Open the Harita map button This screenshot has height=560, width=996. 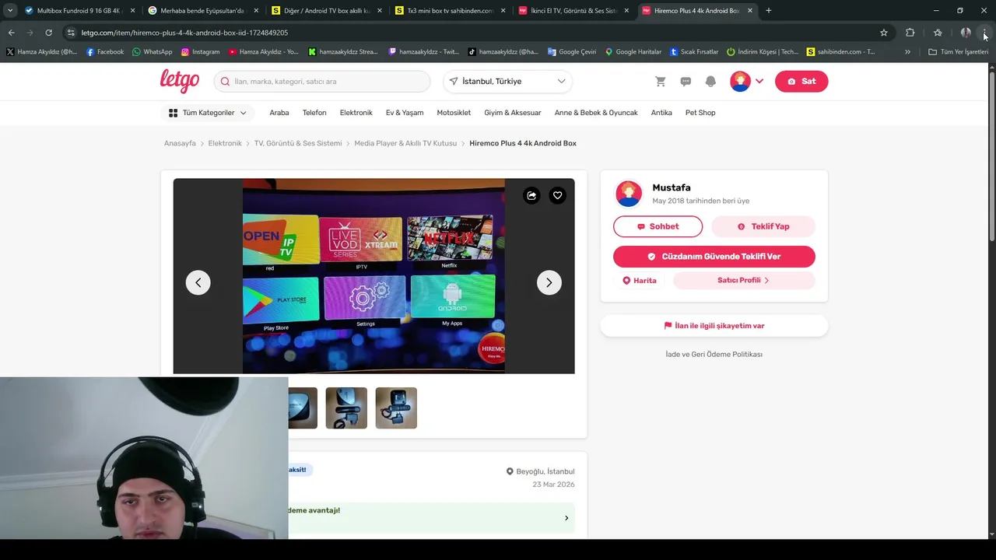639,281
